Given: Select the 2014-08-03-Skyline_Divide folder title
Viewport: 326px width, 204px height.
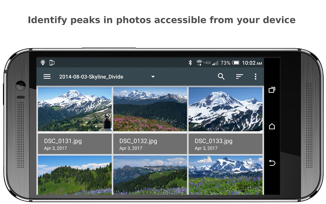Looking at the screenshot, I should pyautogui.click(x=91, y=77).
